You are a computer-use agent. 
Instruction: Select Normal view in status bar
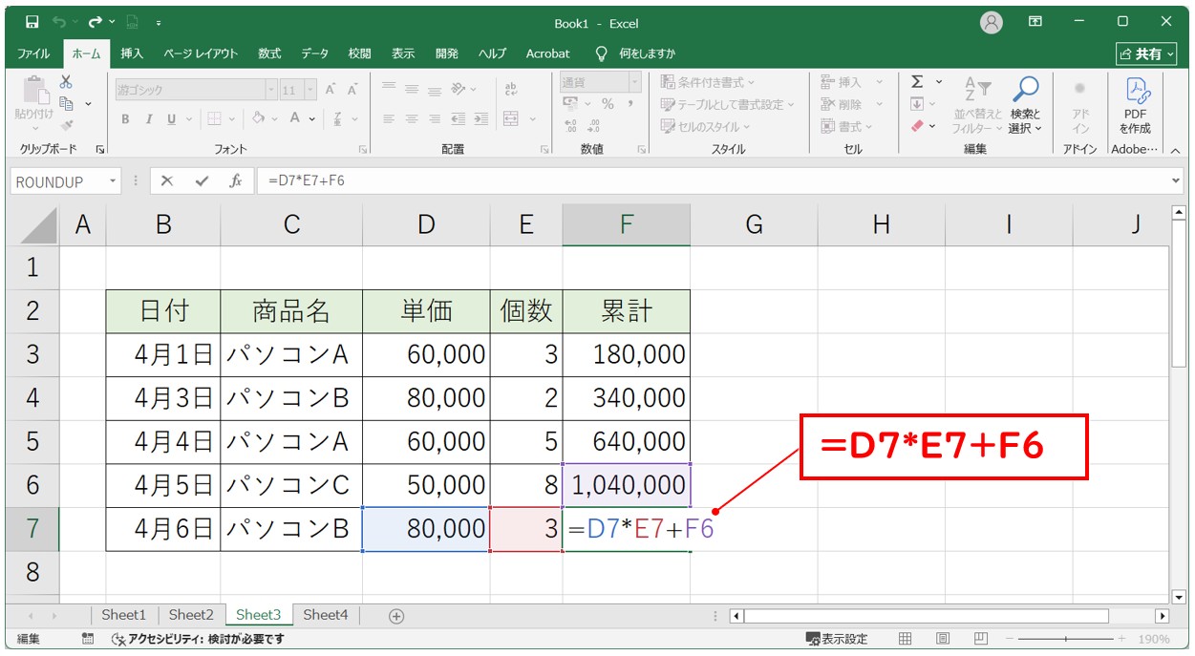click(x=906, y=639)
